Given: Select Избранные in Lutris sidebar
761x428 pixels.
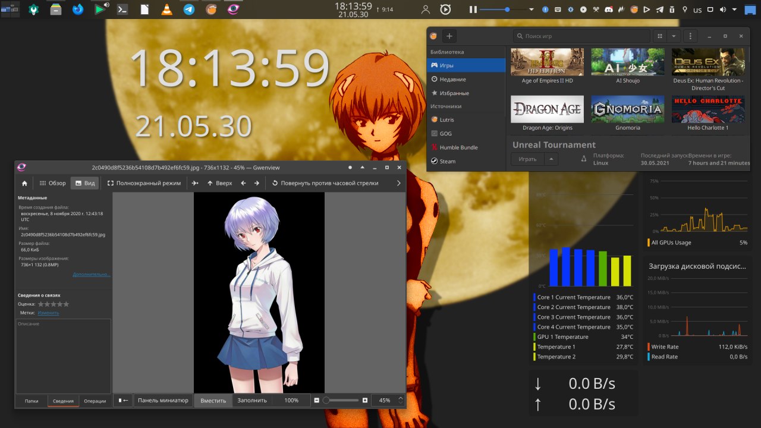Looking at the screenshot, I should (466, 93).
